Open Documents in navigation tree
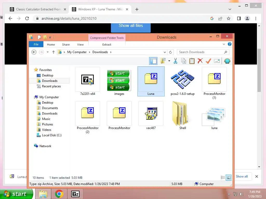The image size is (266, 199). click(50, 108)
